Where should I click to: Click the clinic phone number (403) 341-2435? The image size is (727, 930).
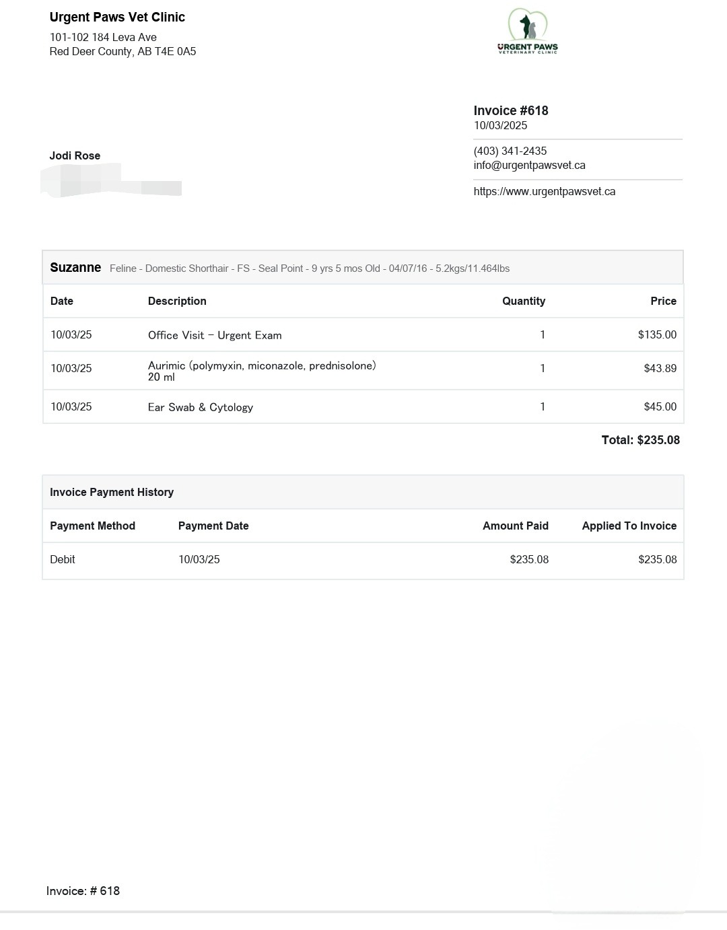click(x=510, y=151)
